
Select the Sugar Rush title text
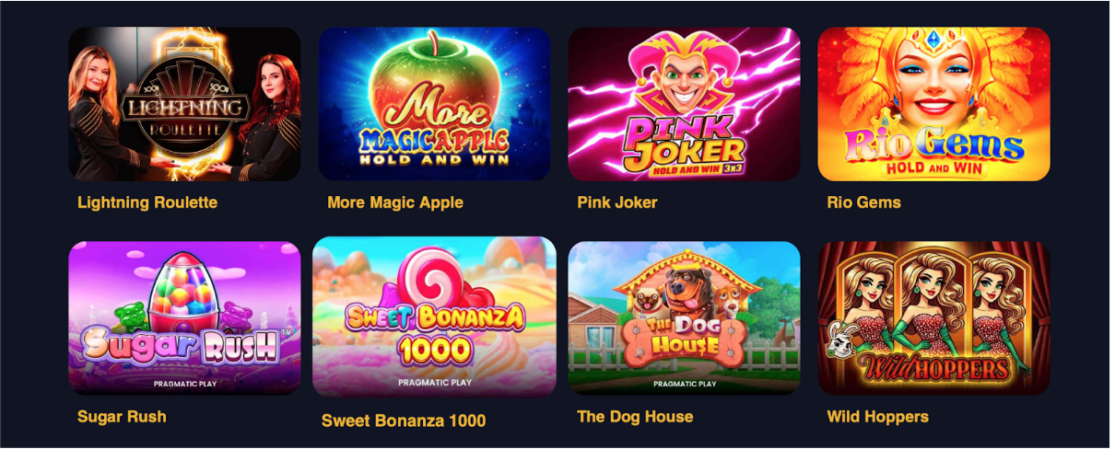point(122,417)
